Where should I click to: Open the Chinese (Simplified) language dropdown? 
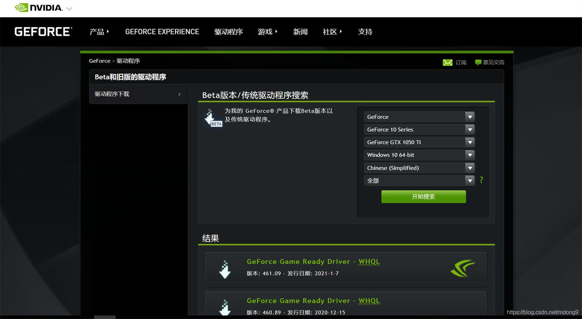click(x=419, y=168)
